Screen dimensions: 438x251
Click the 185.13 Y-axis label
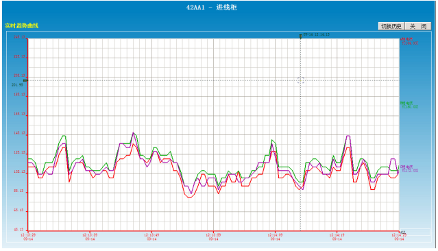pyautogui.click(x=19, y=95)
